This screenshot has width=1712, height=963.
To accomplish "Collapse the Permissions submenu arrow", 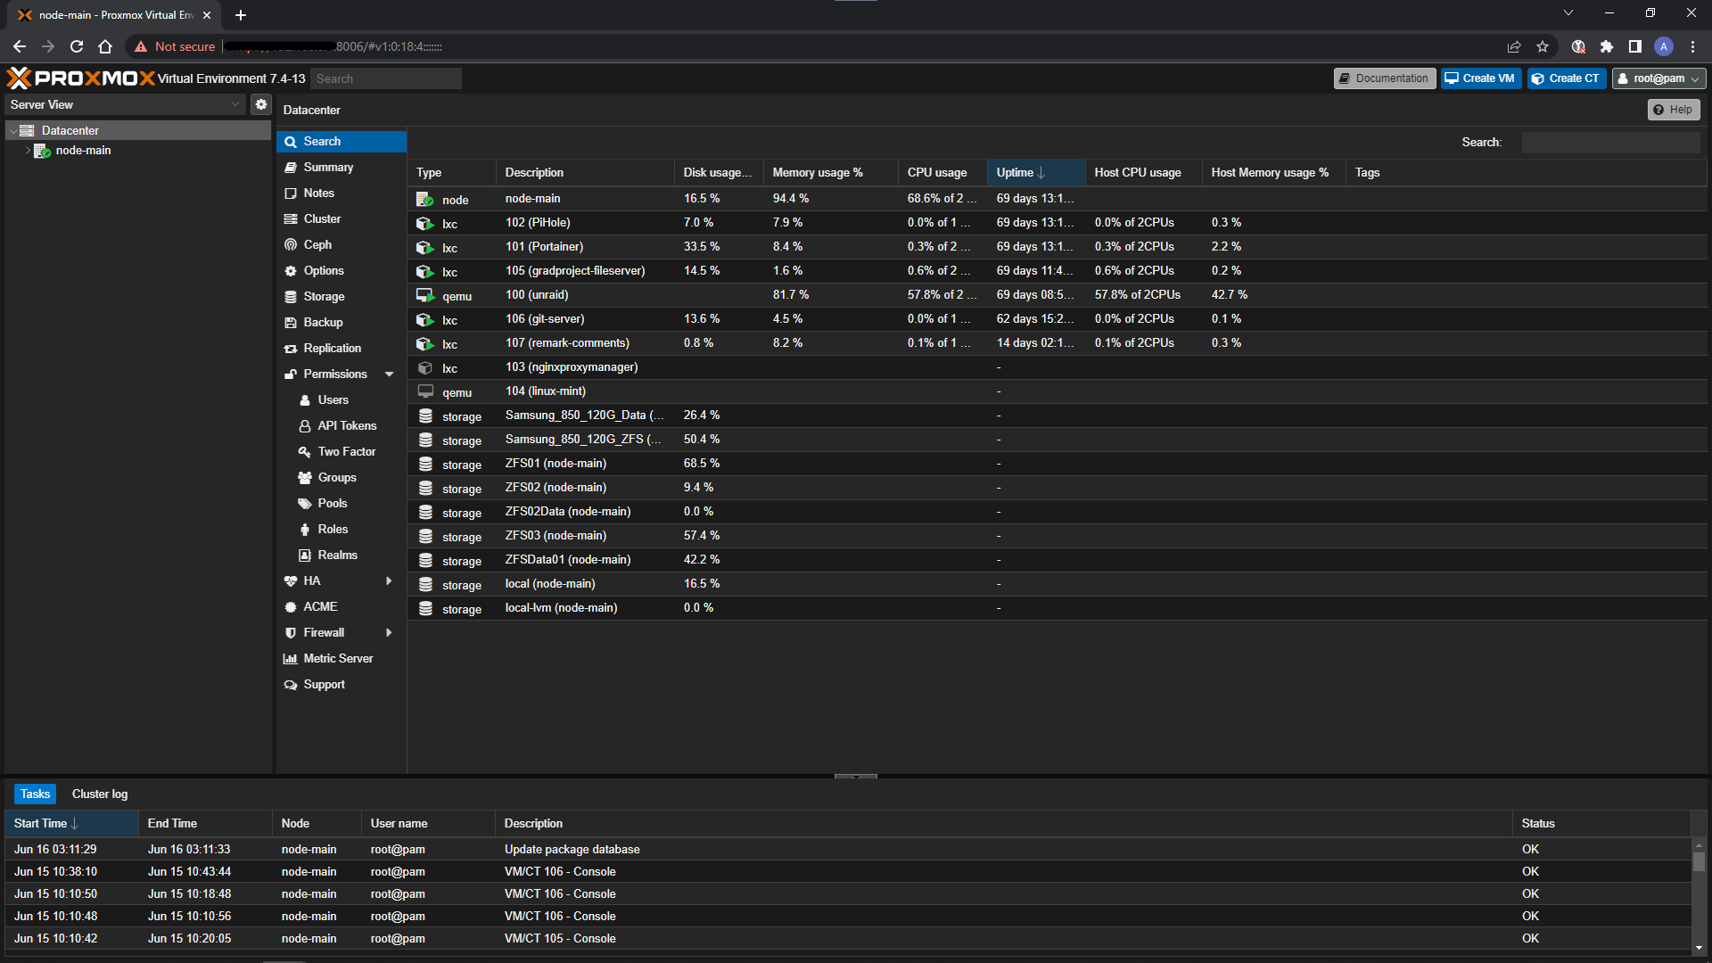I will tap(389, 374).
